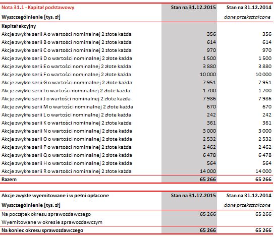Image resolution: width=274 pixels, height=237 pixels.
Task: Click 'Stan na 31.12.2015' header in the wyemitowane table
Action: tap(193, 196)
